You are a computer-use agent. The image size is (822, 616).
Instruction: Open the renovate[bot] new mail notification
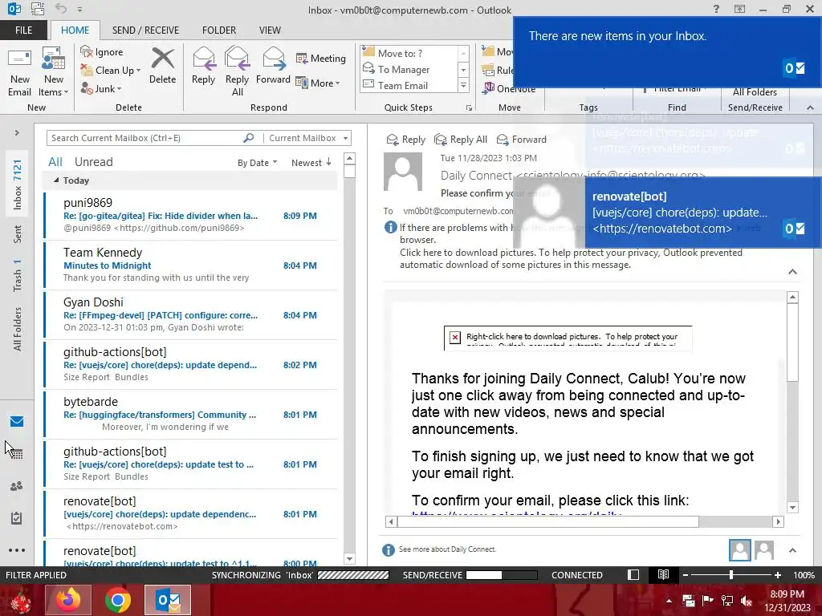pos(667,212)
